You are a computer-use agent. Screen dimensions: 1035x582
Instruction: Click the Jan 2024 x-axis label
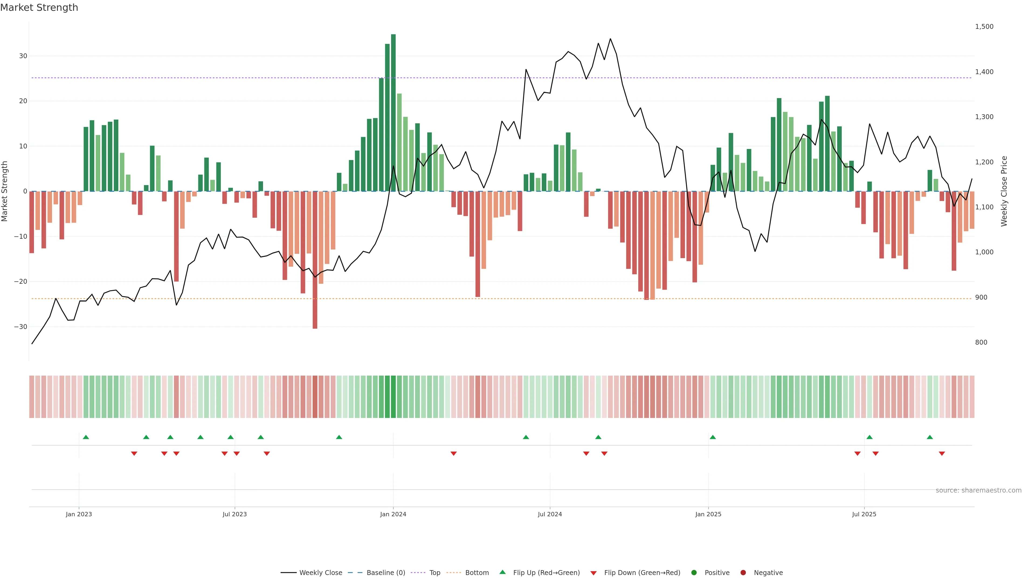tap(393, 514)
